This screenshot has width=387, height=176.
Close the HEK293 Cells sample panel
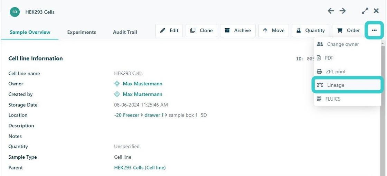(x=376, y=11)
